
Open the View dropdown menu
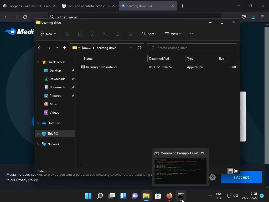(x=173, y=34)
